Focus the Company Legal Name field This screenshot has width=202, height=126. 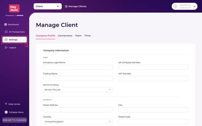pyautogui.click(x=78, y=67)
